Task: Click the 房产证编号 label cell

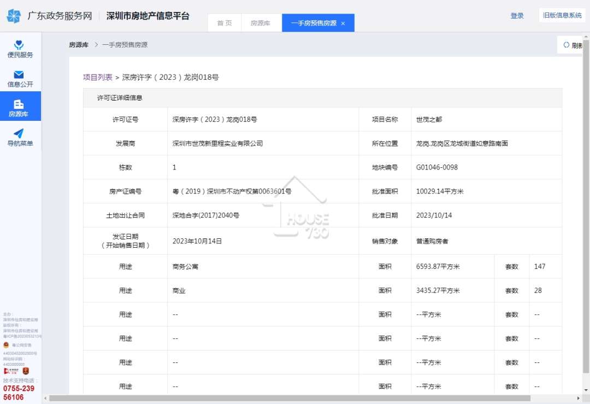Action: tap(125, 191)
